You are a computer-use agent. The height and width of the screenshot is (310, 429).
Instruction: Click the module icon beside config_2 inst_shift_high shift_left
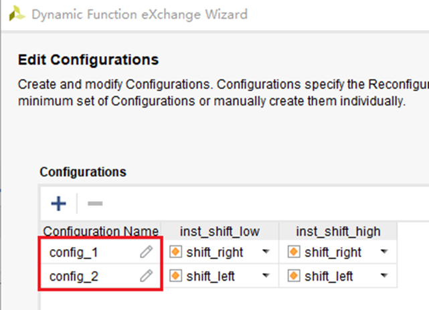coord(294,276)
